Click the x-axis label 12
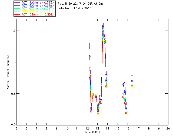This screenshot has height=139, width=173. click(x=87, y=129)
